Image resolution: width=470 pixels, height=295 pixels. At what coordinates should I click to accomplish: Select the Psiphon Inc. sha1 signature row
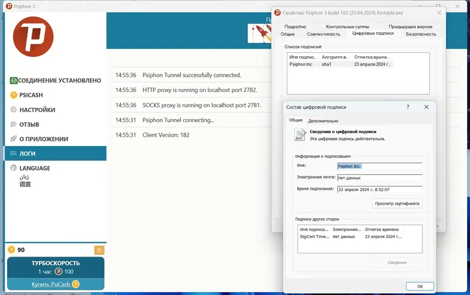point(340,65)
